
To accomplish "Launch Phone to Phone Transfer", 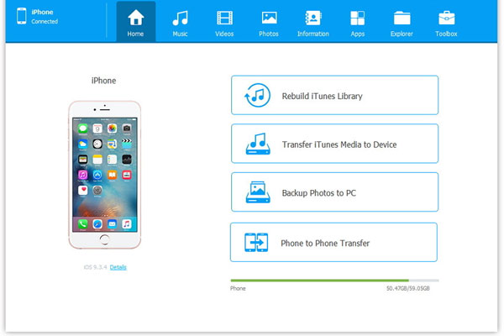I will [x=333, y=242].
